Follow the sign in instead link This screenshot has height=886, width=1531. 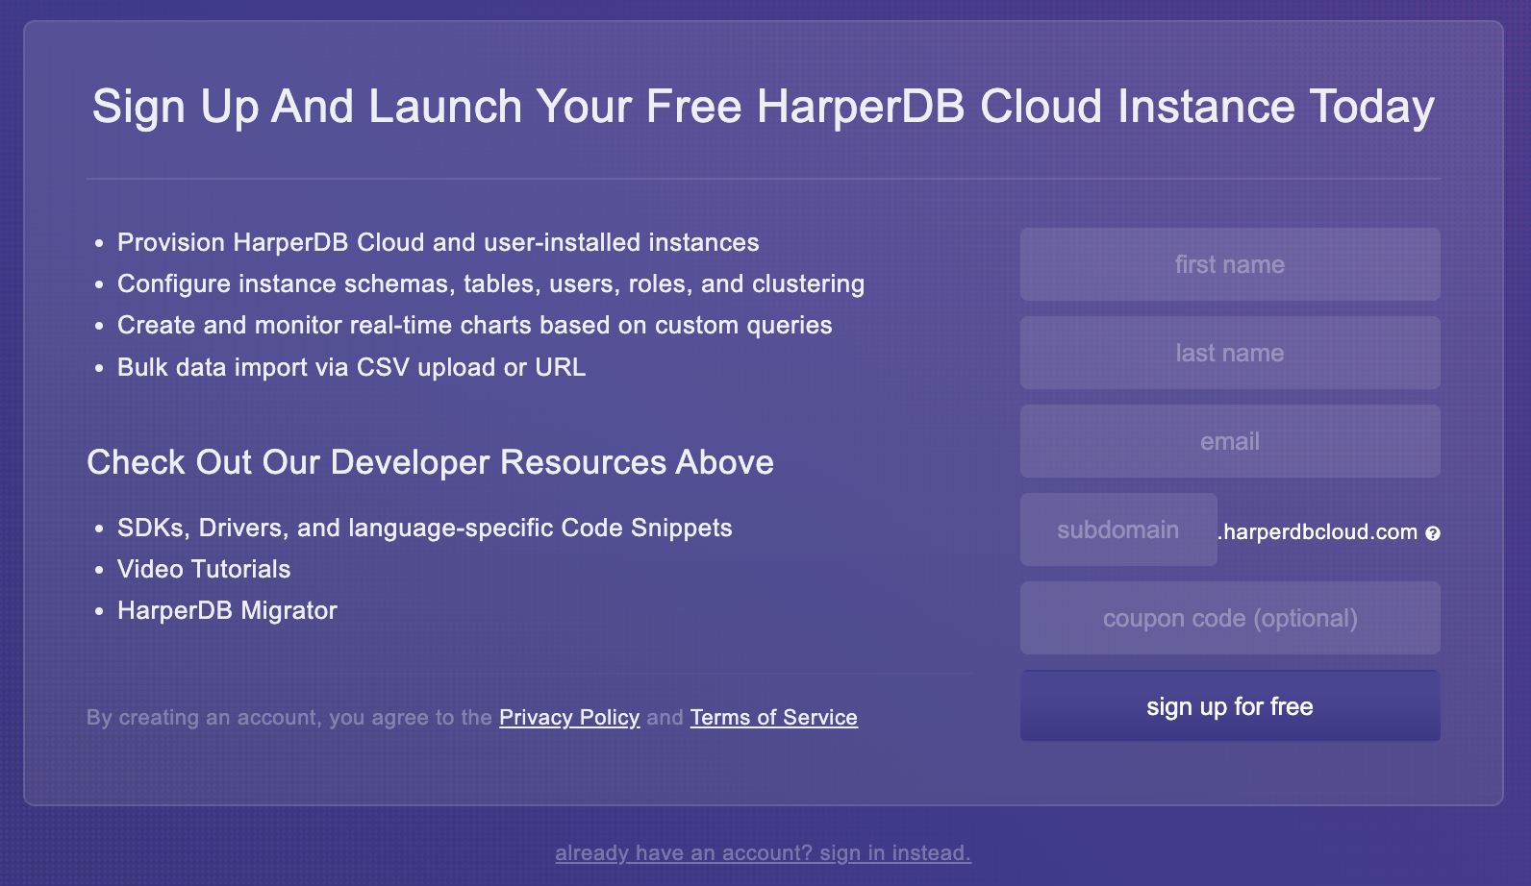(x=763, y=852)
